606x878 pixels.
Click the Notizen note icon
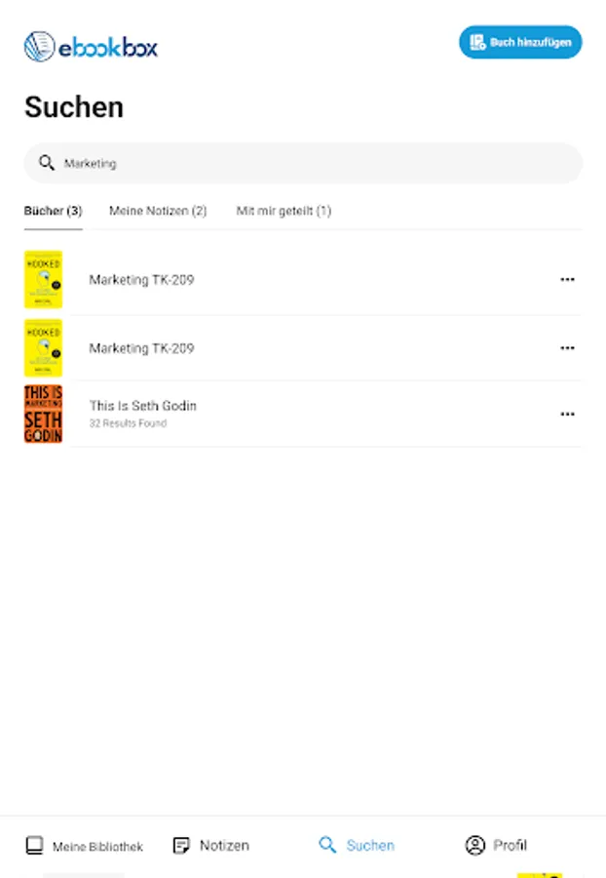click(180, 845)
